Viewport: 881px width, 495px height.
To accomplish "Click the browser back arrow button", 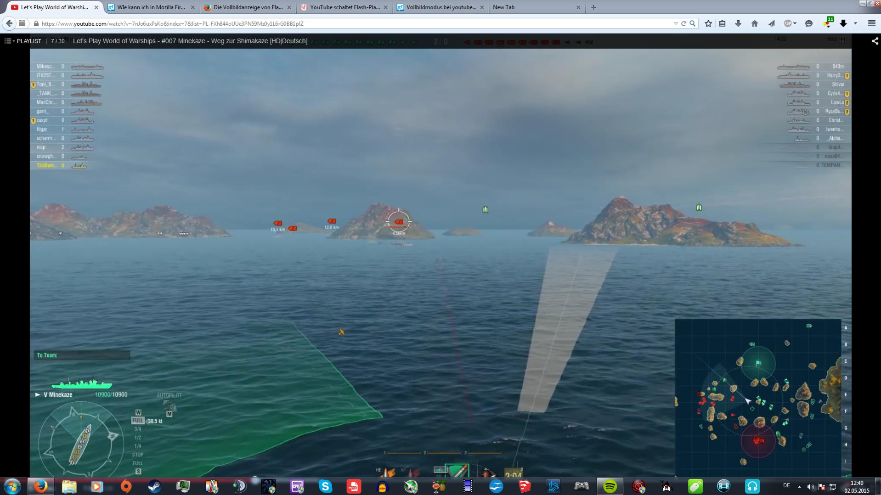I will 9,23.
